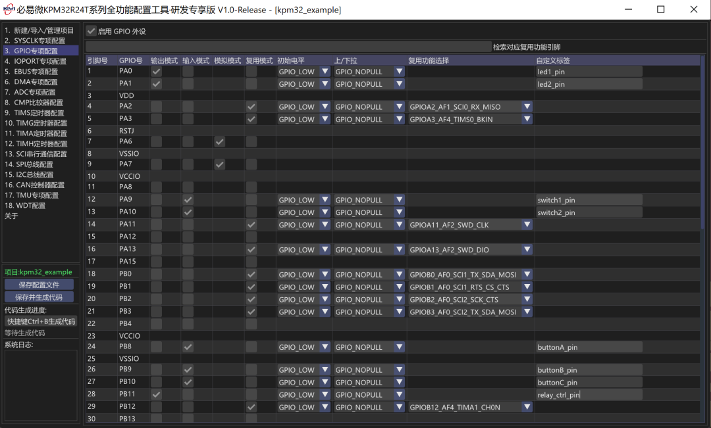Toggle output mode checkbox for PA0
The height and width of the screenshot is (428, 711).
pyautogui.click(x=157, y=72)
